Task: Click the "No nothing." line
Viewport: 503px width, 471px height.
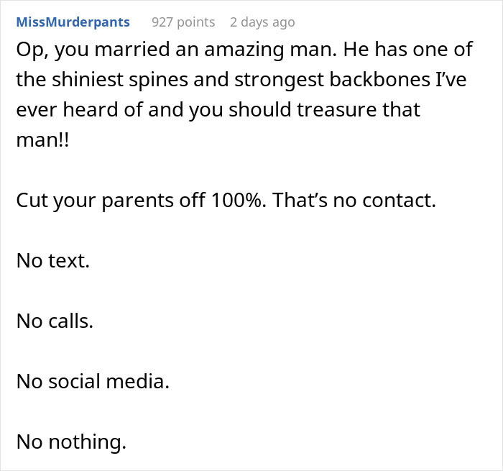Action: tap(71, 442)
